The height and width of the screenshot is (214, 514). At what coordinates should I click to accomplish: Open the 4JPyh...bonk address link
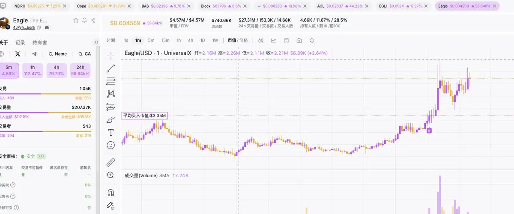(24, 27)
